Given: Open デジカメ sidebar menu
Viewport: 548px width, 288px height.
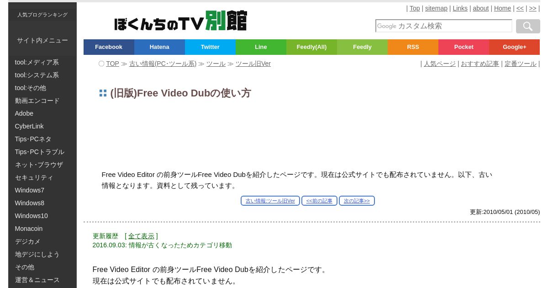Looking at the screenshot, I should (x=42, y=241).
